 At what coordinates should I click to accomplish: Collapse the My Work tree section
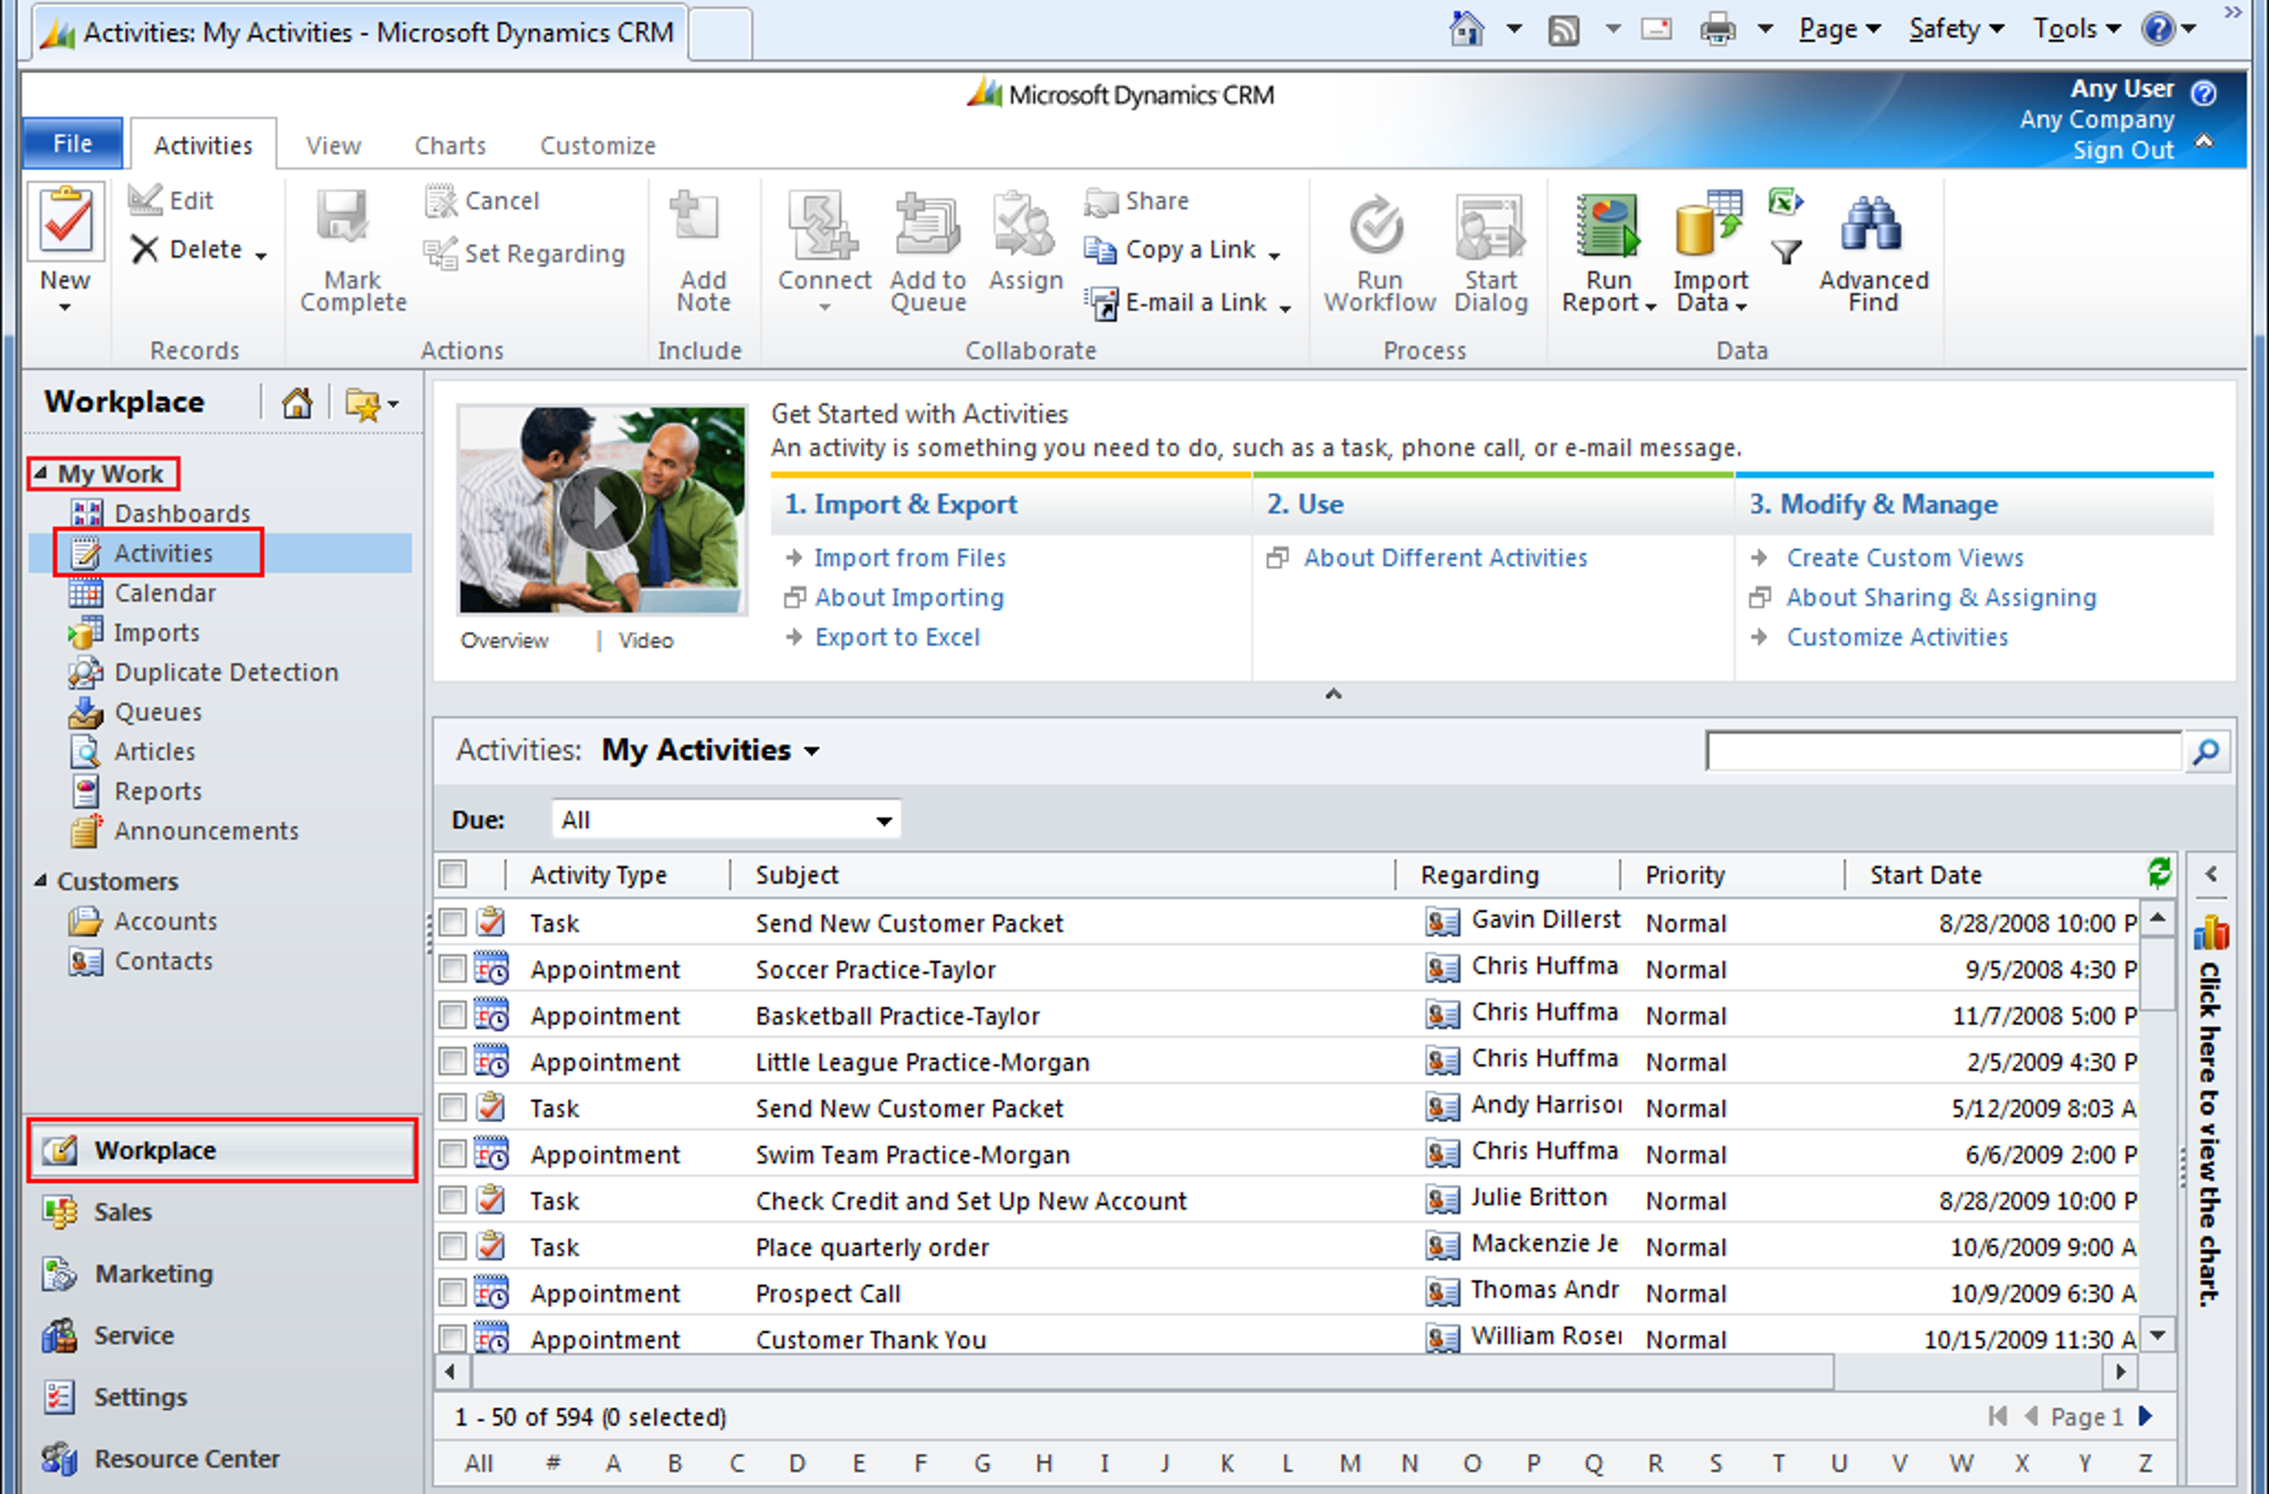point(41,473)
